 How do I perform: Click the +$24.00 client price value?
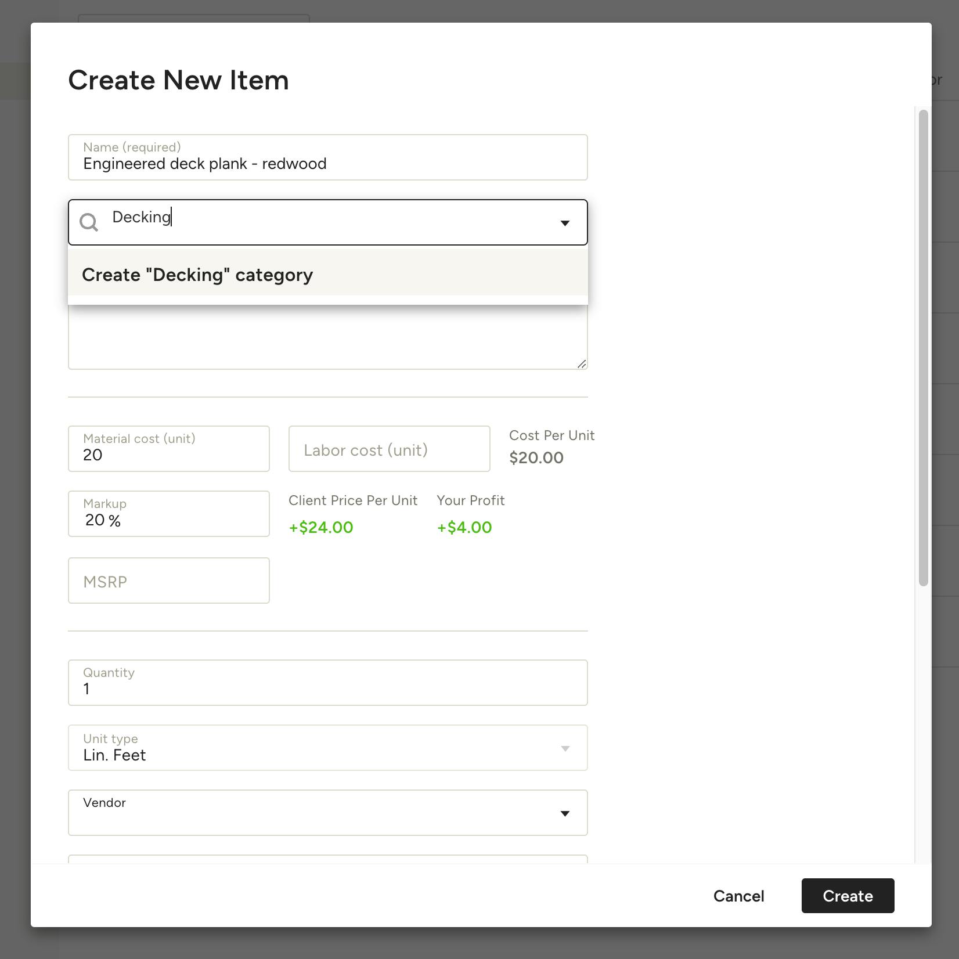point(321,528)
